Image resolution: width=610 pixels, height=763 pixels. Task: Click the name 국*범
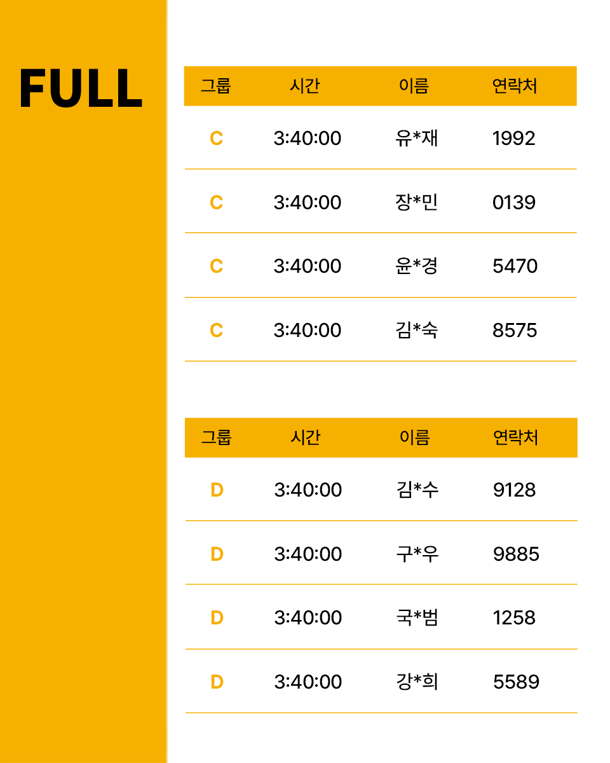click(x=417, y=617)
